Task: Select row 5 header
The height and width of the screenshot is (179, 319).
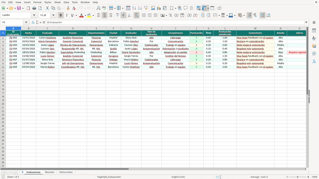Action: pos(3,49)
